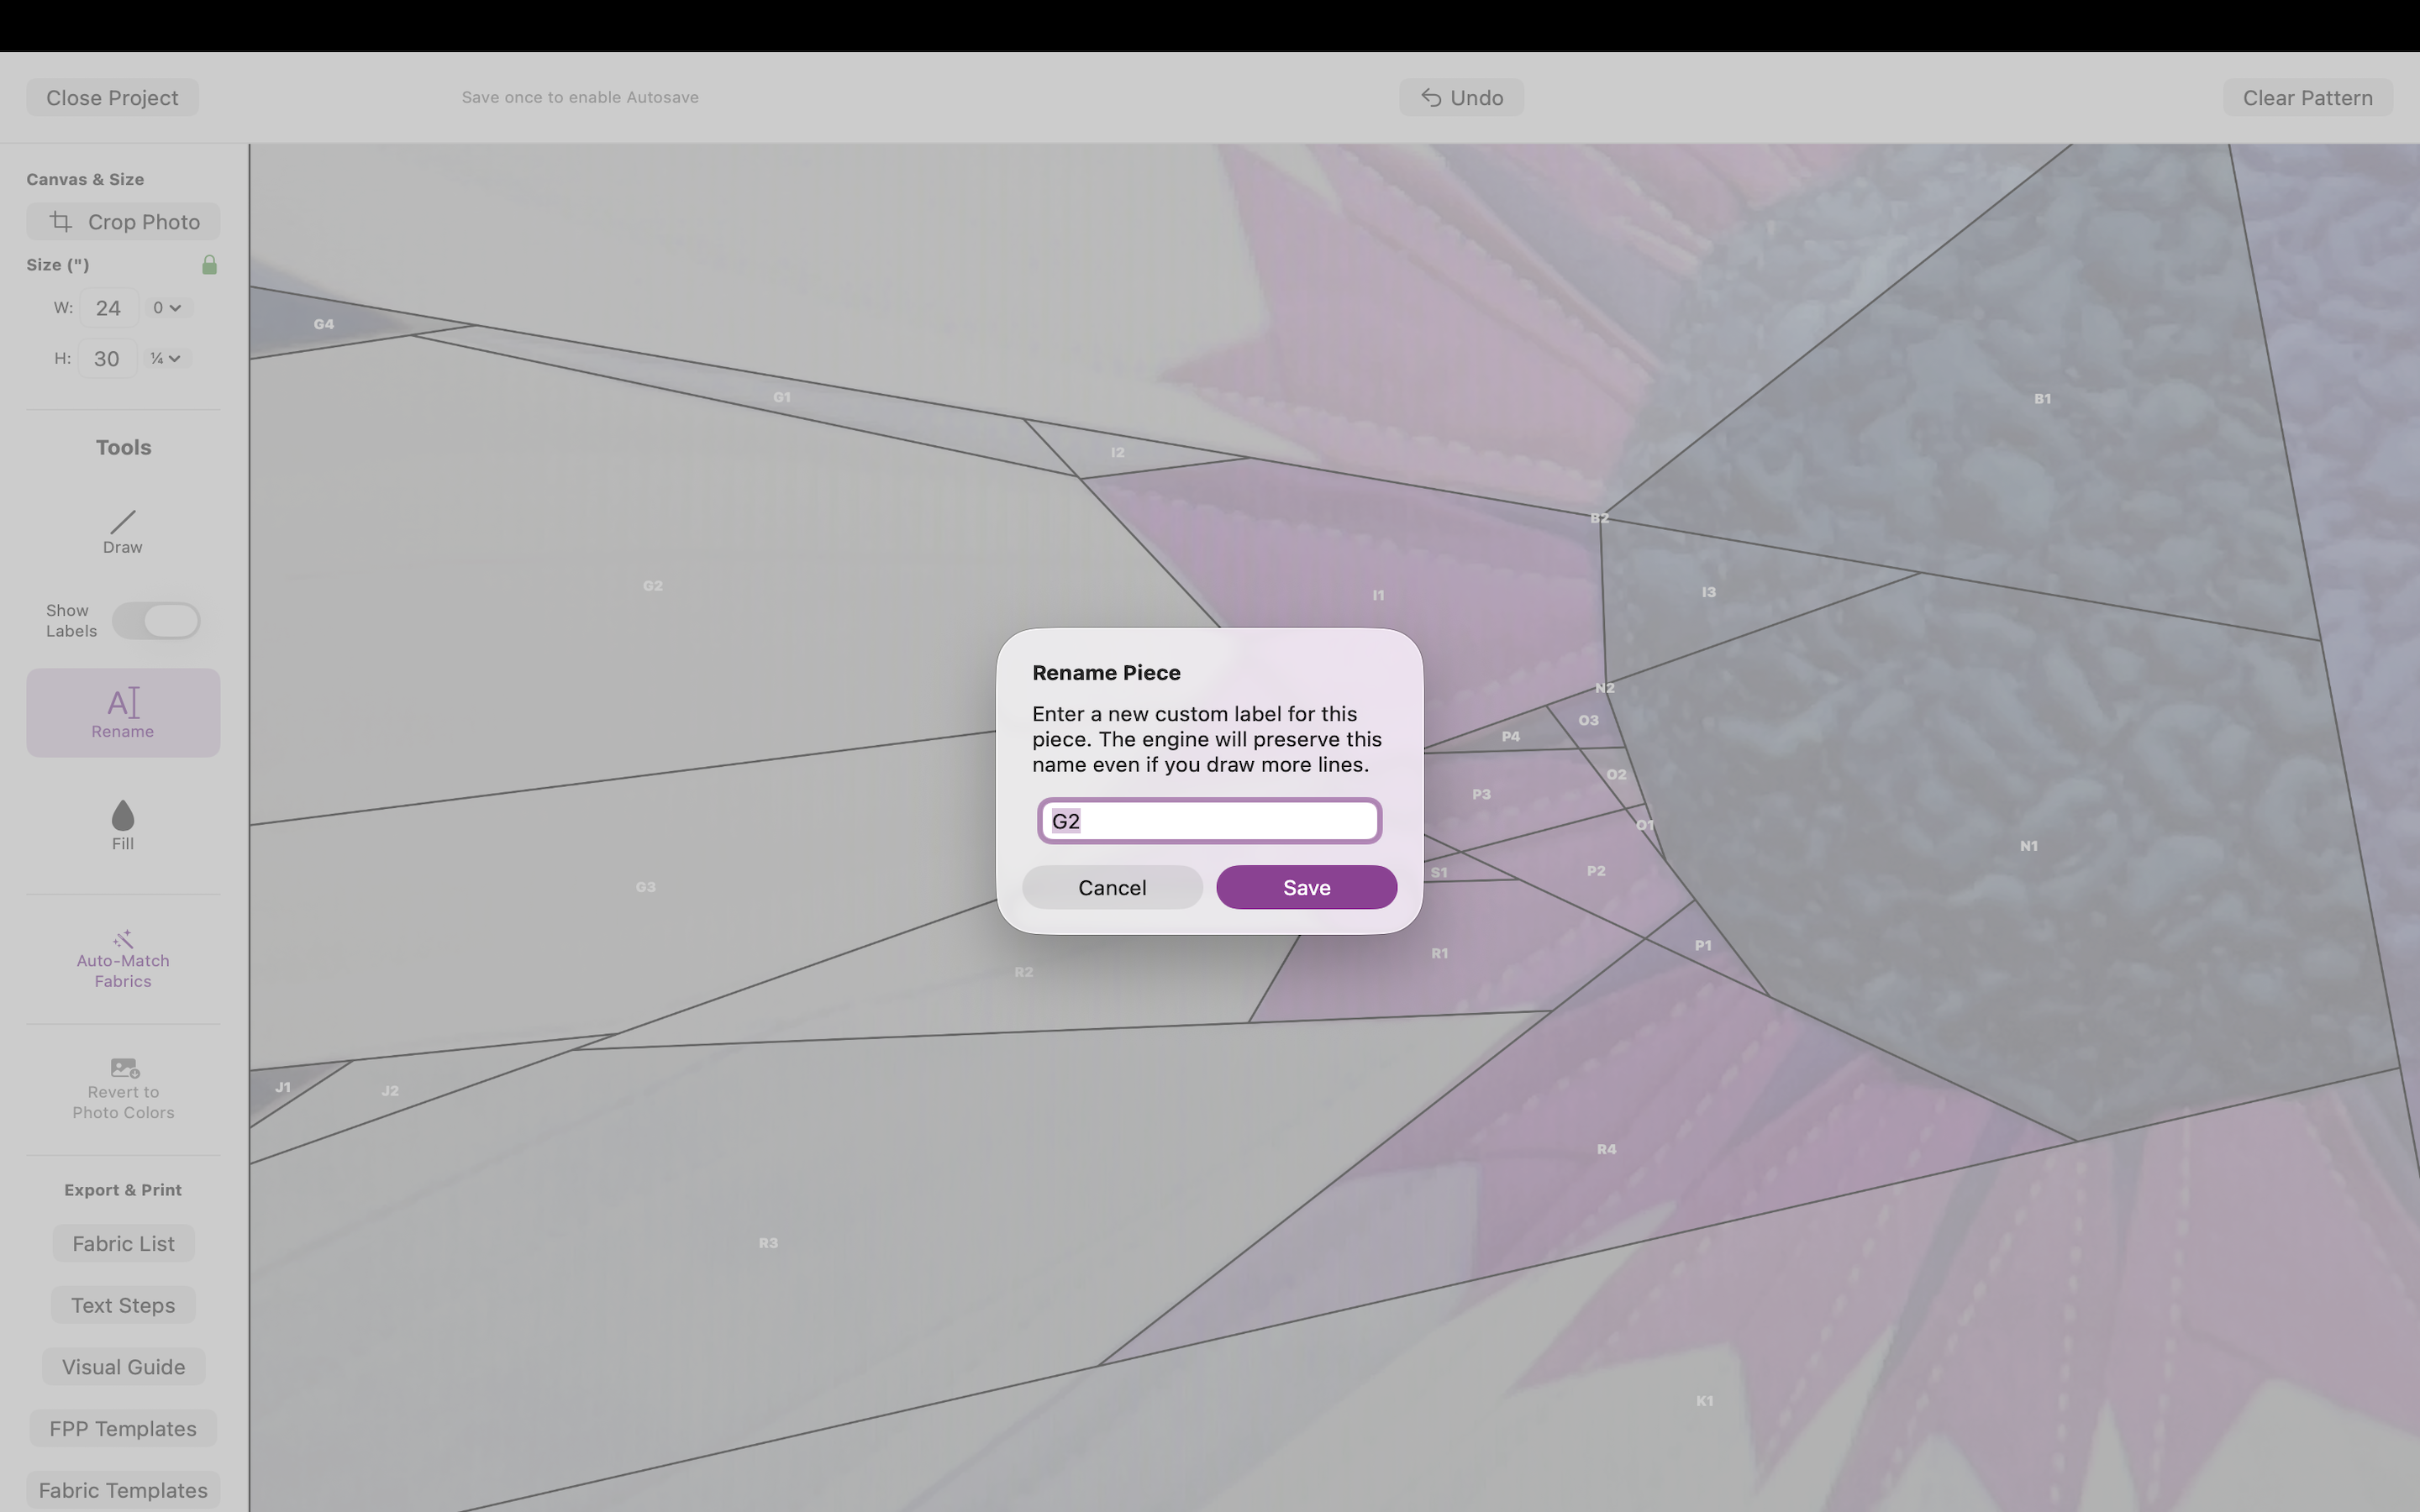Open the Text Steps export
2420x1512 pixels.
pyautogui.click(x=123, y=1305)
